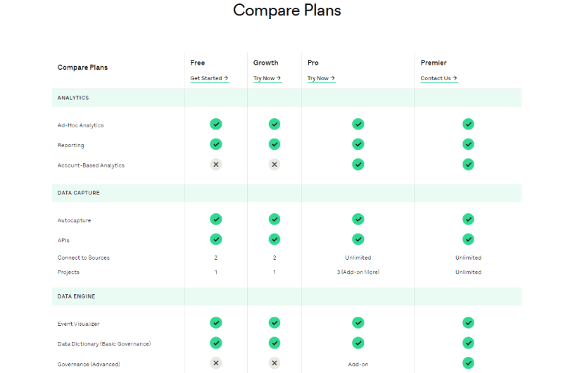563x373 pixels.
Task: Select the ANALYTICS section header row
Action: (286, 98)
